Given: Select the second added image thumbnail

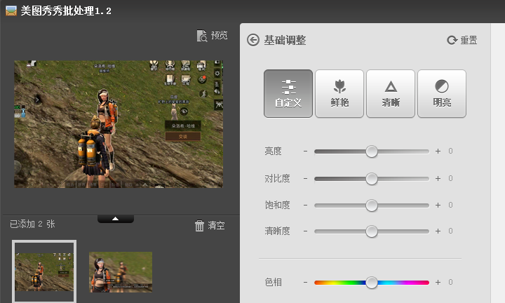Looking at the screenshot, I should click(x=121, y=271).
